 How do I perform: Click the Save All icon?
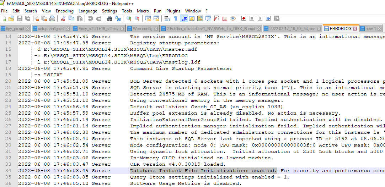click(28, 18)
